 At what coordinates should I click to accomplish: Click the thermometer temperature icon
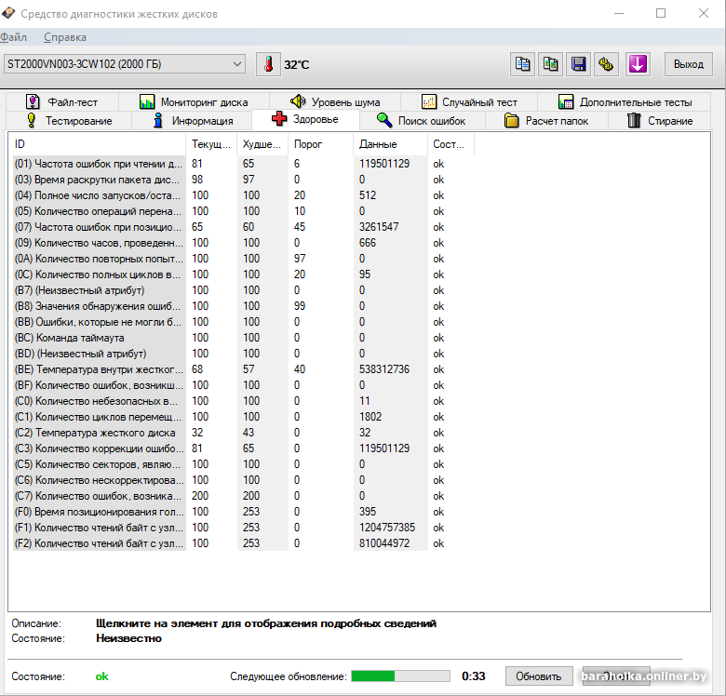[268, 64]
